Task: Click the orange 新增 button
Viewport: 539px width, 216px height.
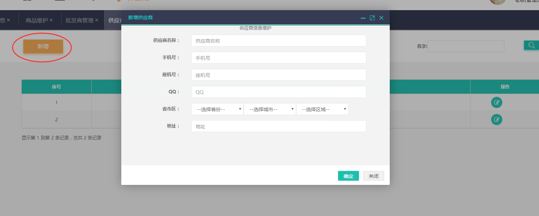Action: tap(43, 46)
